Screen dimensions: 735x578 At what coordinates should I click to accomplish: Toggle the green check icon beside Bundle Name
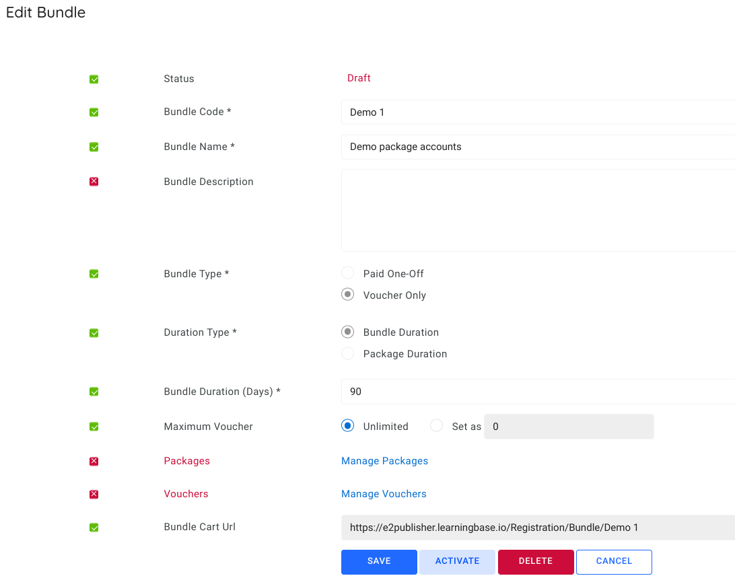(94, 147)
